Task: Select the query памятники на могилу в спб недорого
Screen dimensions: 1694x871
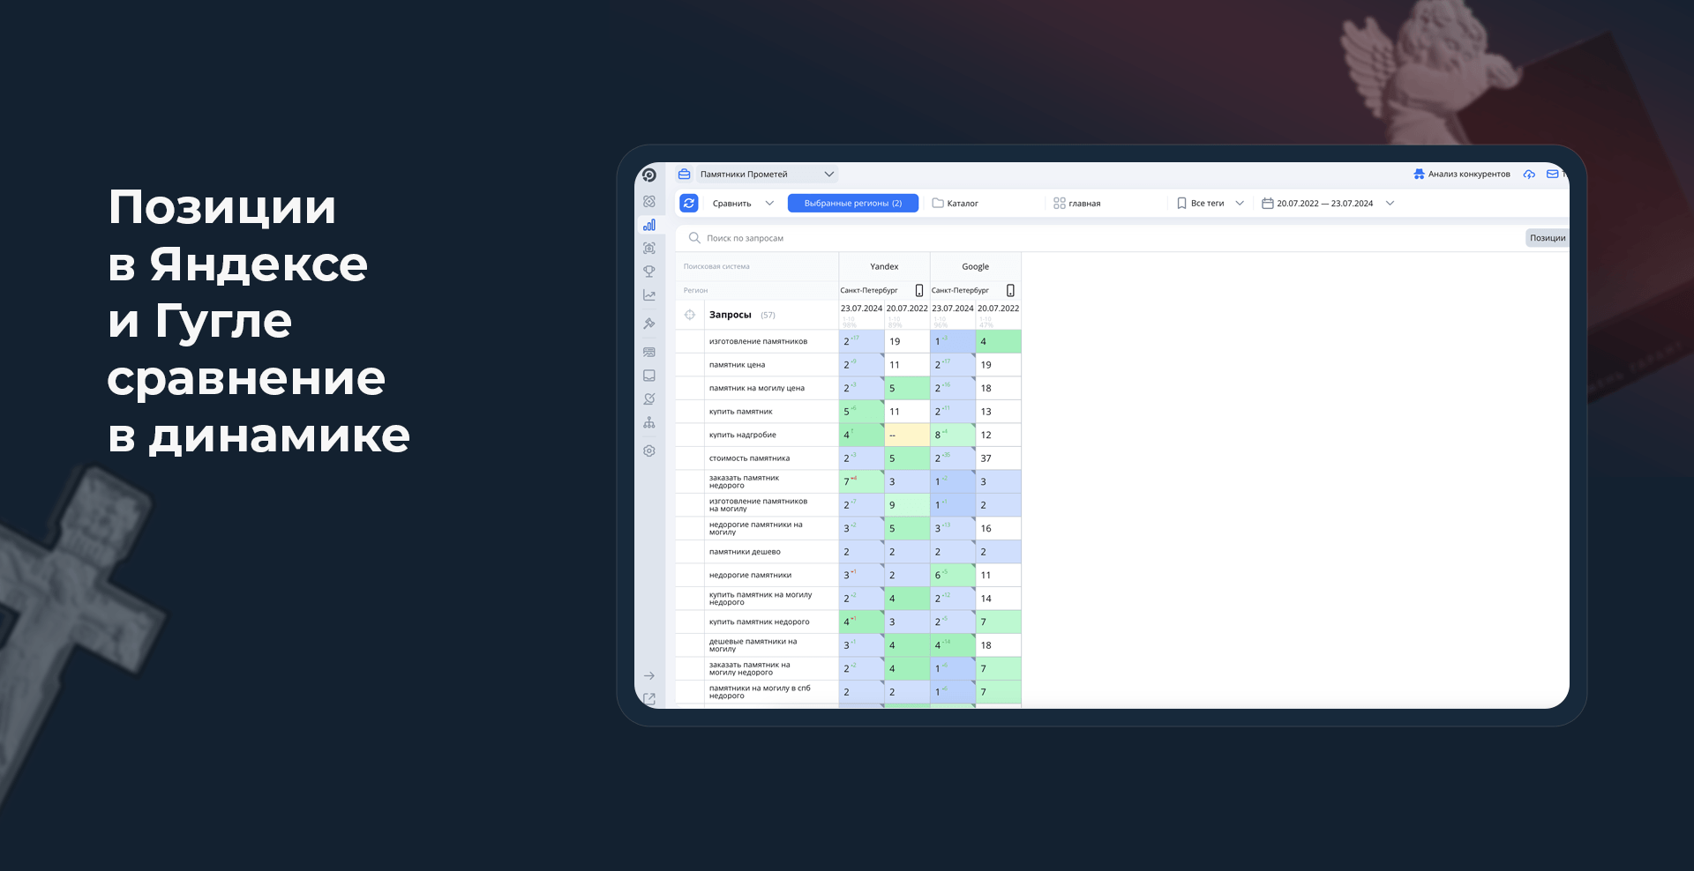Action: tap(760, 692)
